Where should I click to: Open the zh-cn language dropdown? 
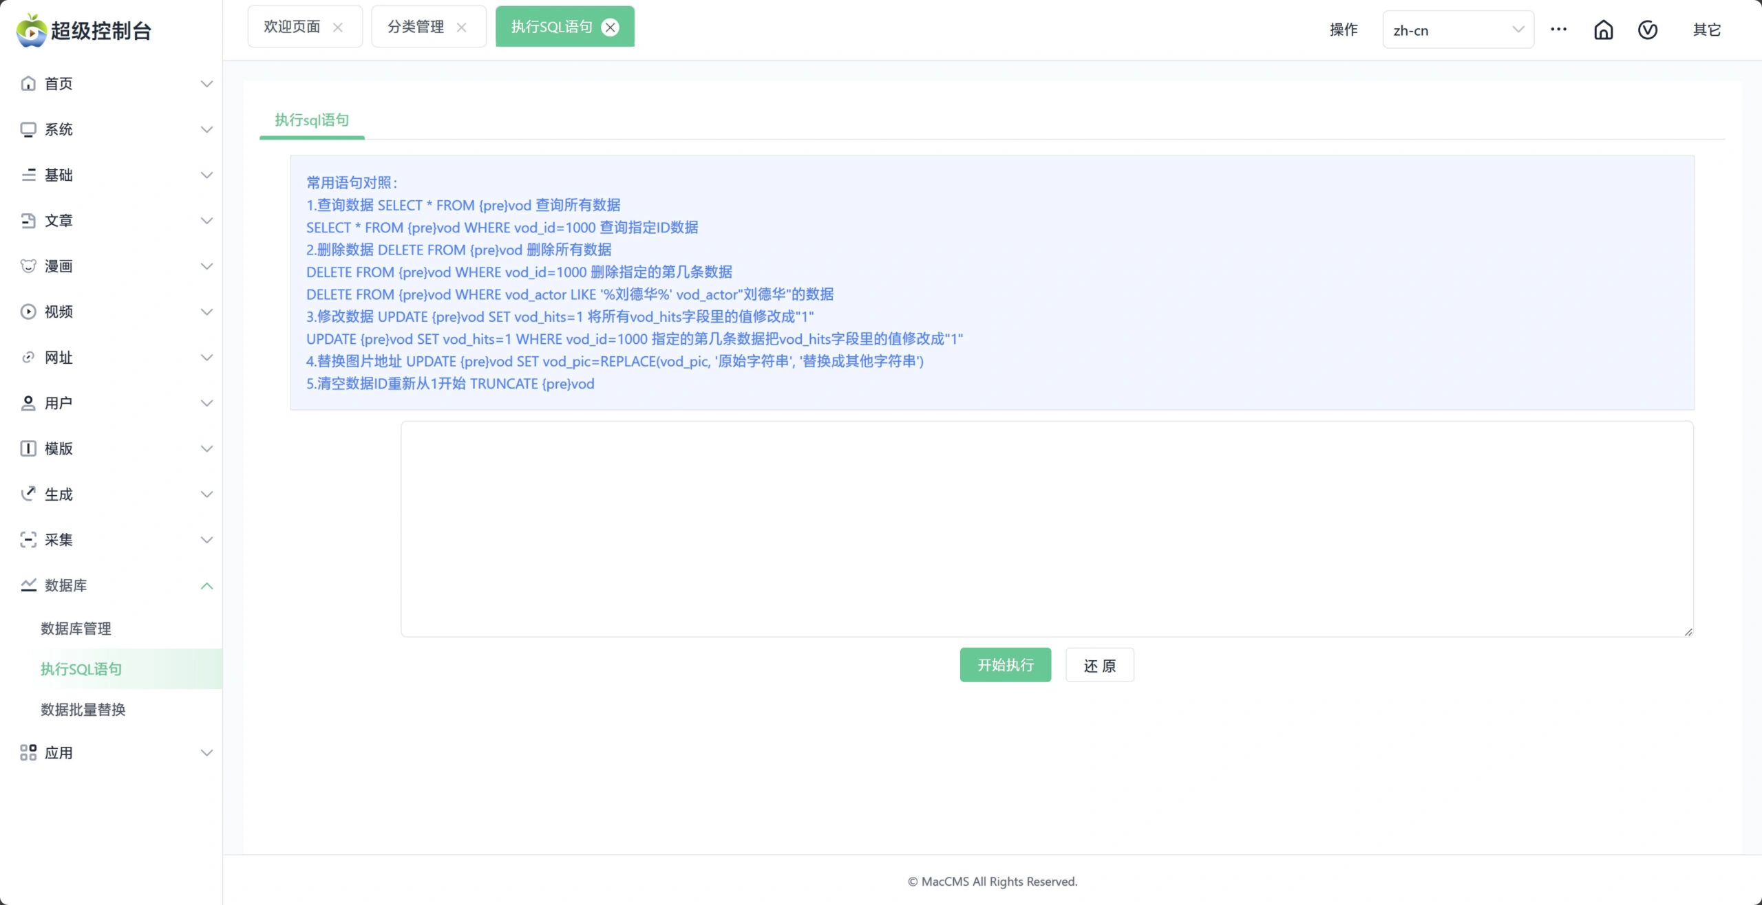click(x=1458, y=30)
